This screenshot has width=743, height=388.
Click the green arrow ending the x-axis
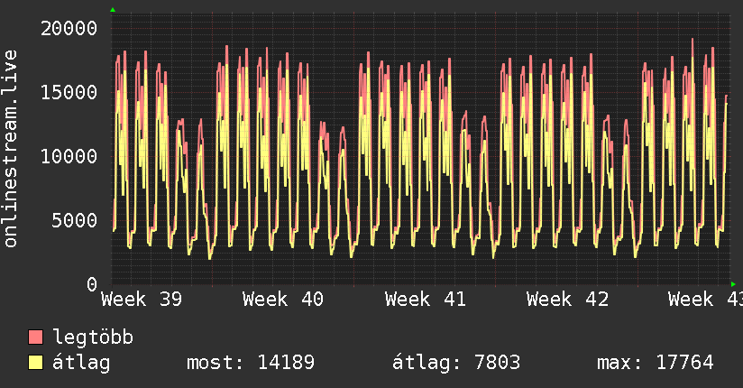(733, 284)
